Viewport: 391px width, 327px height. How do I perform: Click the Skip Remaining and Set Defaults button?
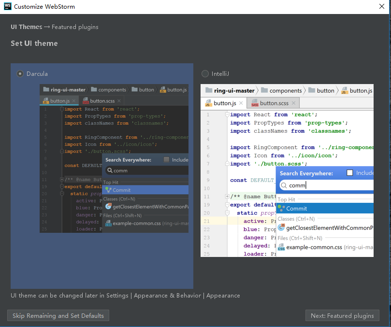58,315
